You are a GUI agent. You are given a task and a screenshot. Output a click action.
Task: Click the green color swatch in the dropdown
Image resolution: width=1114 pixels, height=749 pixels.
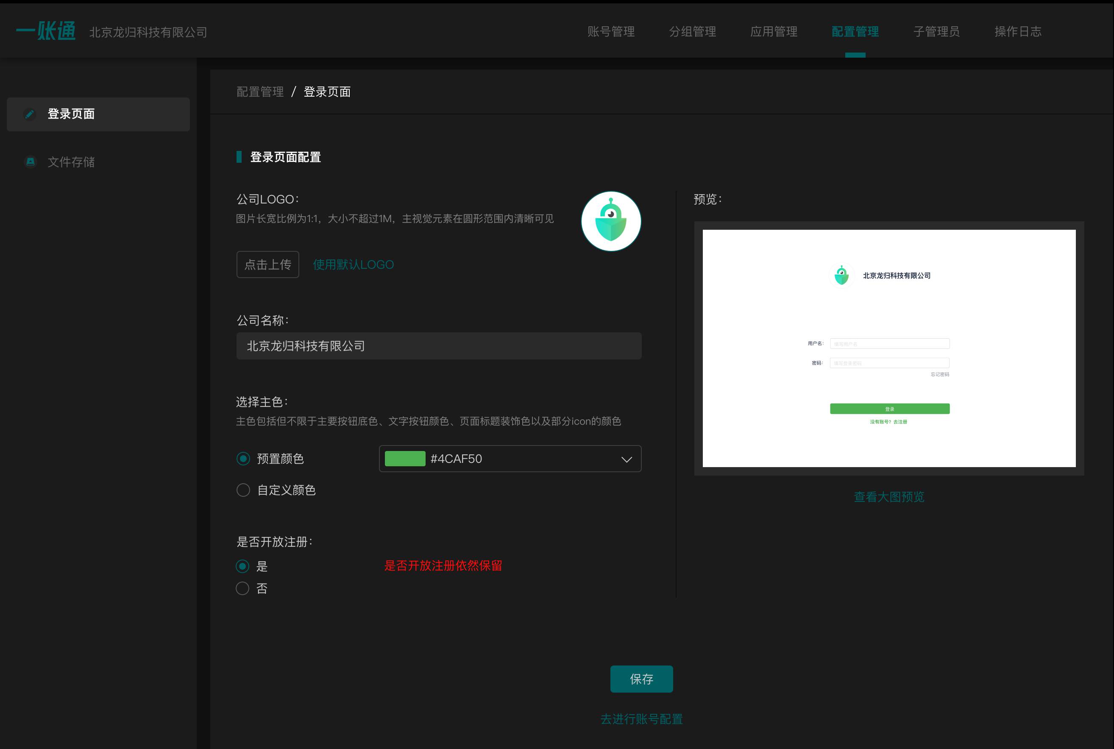(x=405, y=459)
